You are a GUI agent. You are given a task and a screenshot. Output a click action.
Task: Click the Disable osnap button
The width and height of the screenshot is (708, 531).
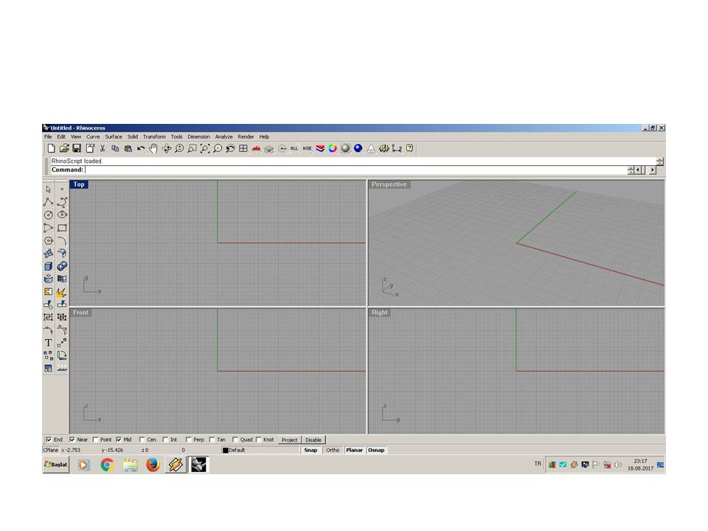pos(313,440)
